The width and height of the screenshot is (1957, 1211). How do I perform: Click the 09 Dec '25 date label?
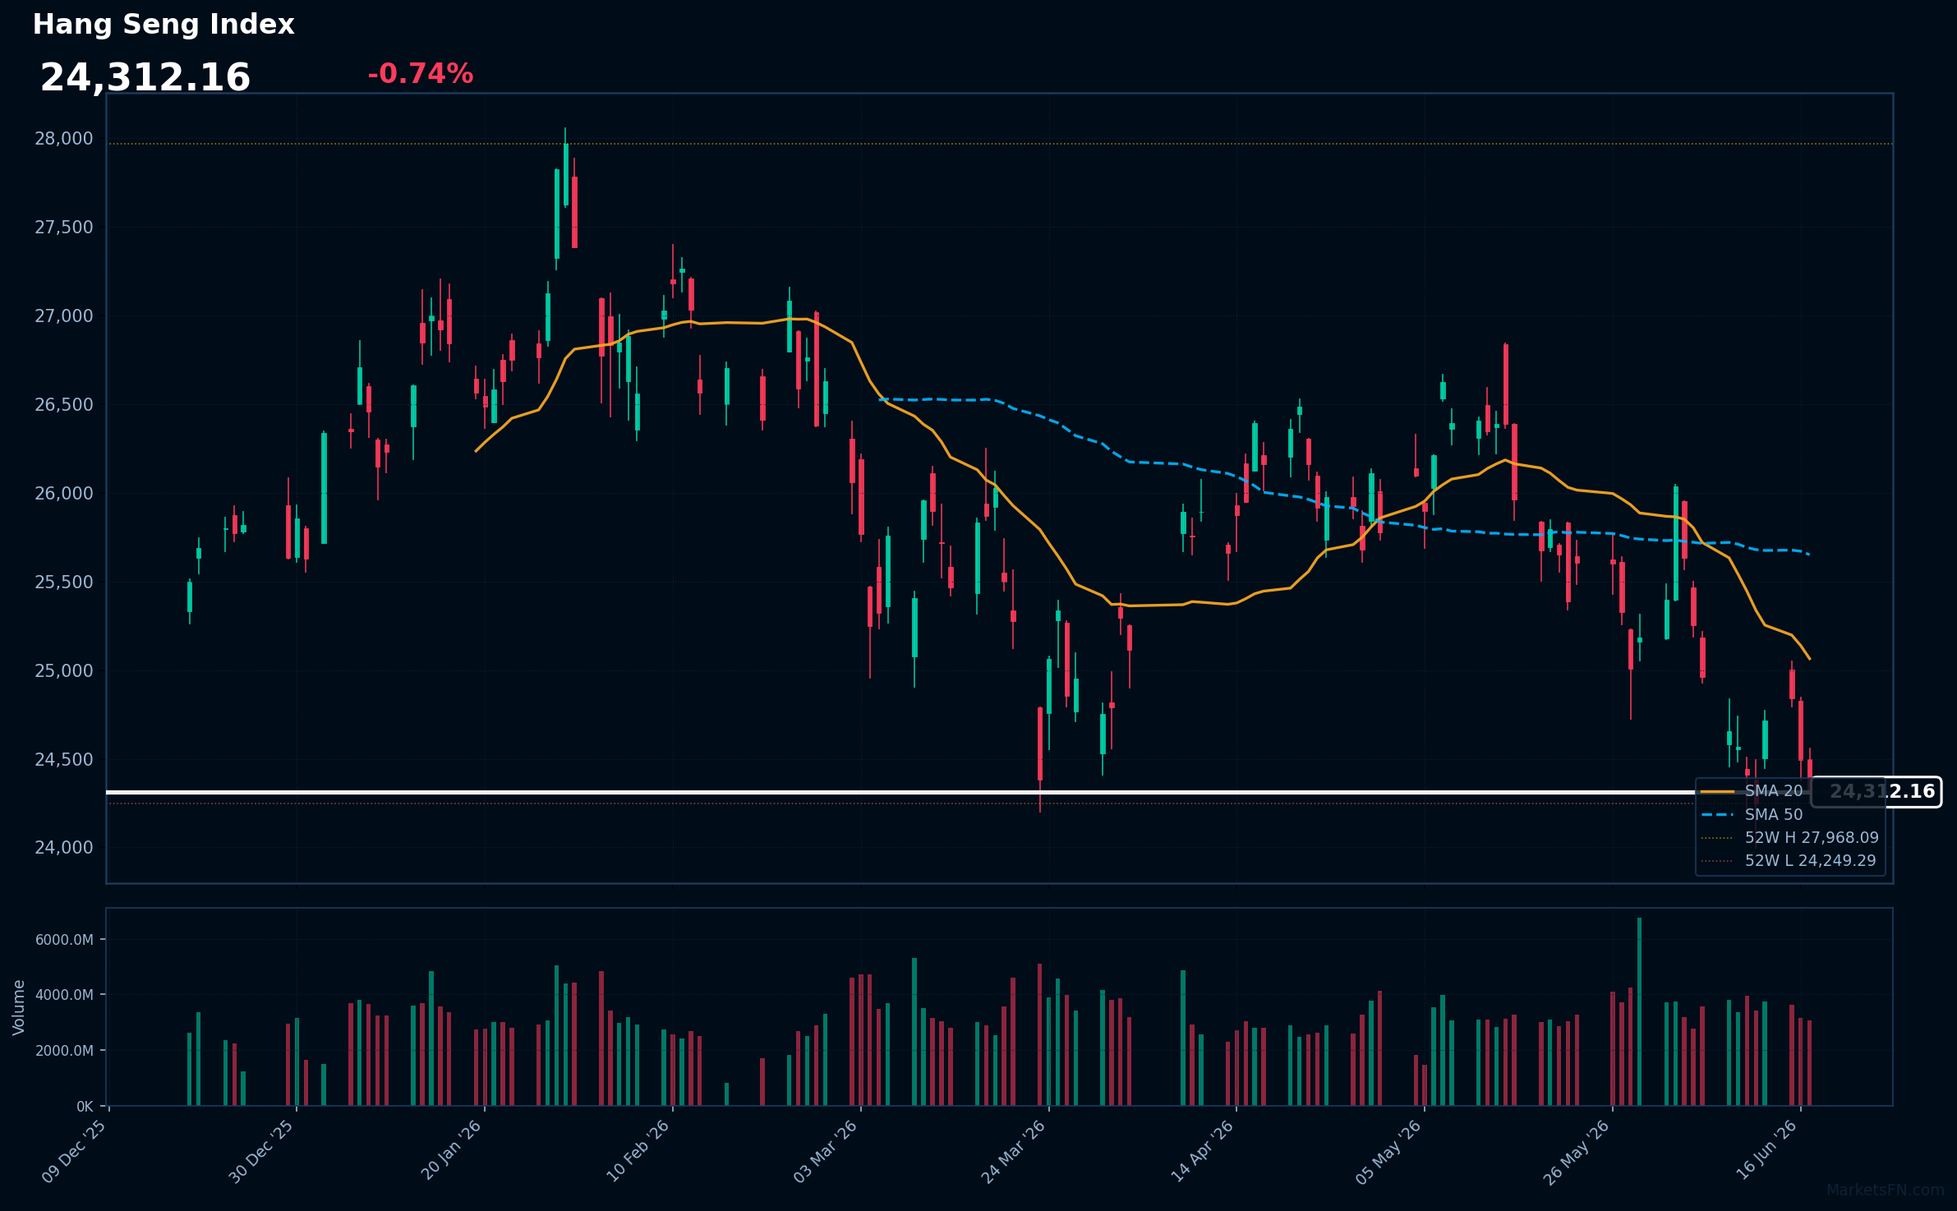[x=74, y=1151]
